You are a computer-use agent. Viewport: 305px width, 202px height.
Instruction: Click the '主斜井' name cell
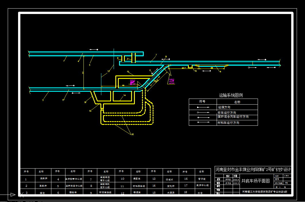[44, 178]
